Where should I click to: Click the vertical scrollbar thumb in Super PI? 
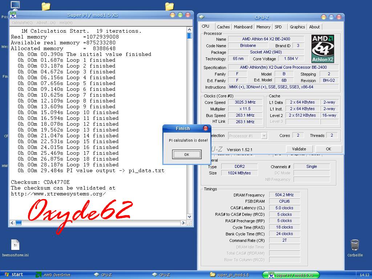tap(189, 36)
